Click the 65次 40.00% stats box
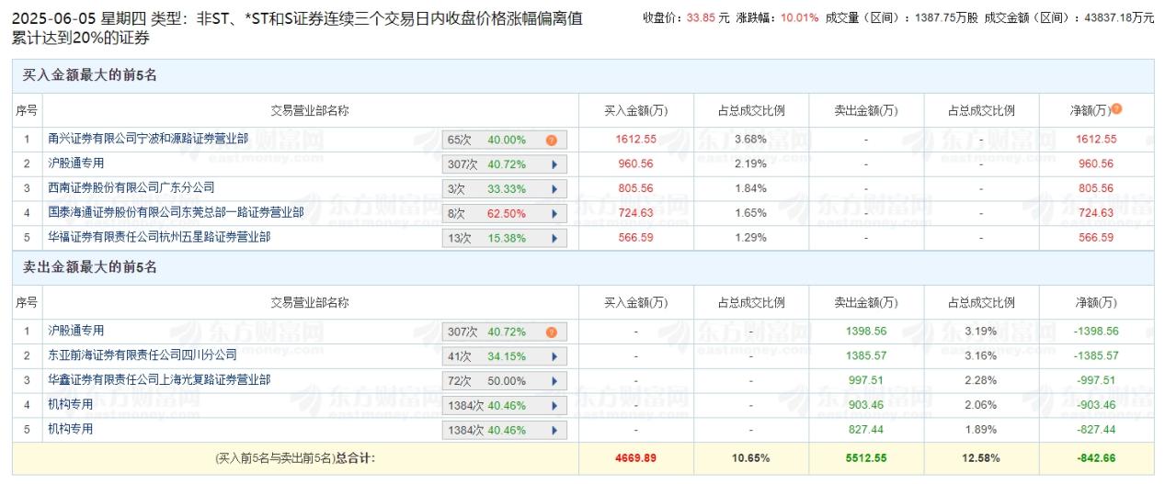Image resolution: width=1165 pixels, height=484 pixels. [x=487, y=141]
